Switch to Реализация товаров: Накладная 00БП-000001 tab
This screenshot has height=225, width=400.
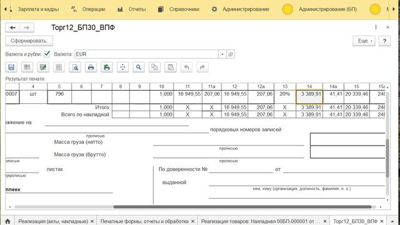pos(260,221)
